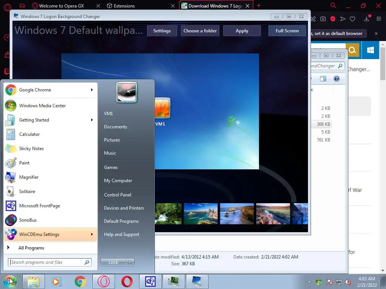Open FrontPage icon in the taskbar

tap(150, 281)
